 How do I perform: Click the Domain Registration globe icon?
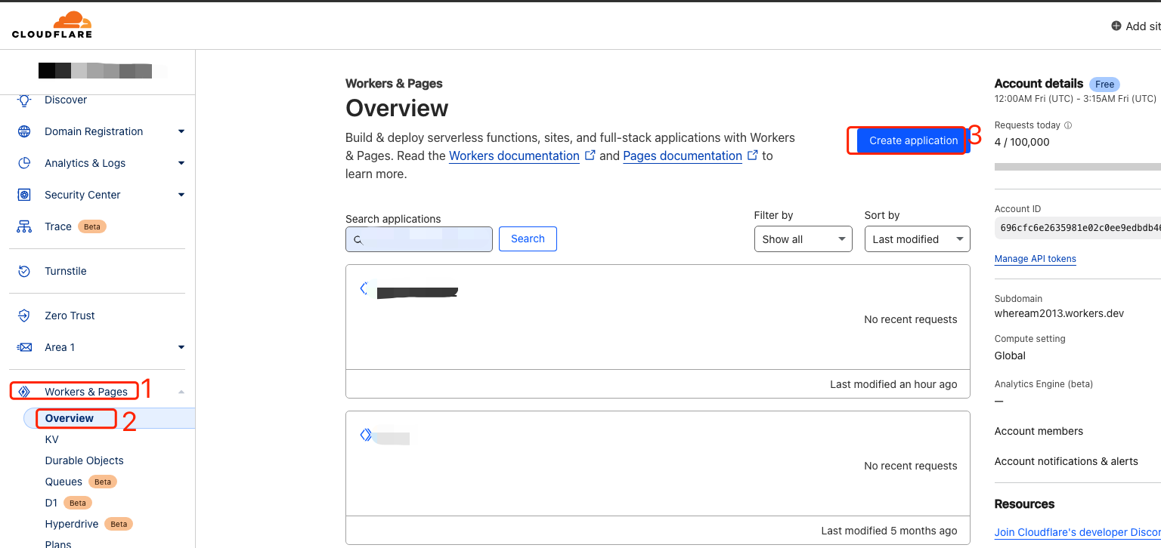[x=24, y=131]
